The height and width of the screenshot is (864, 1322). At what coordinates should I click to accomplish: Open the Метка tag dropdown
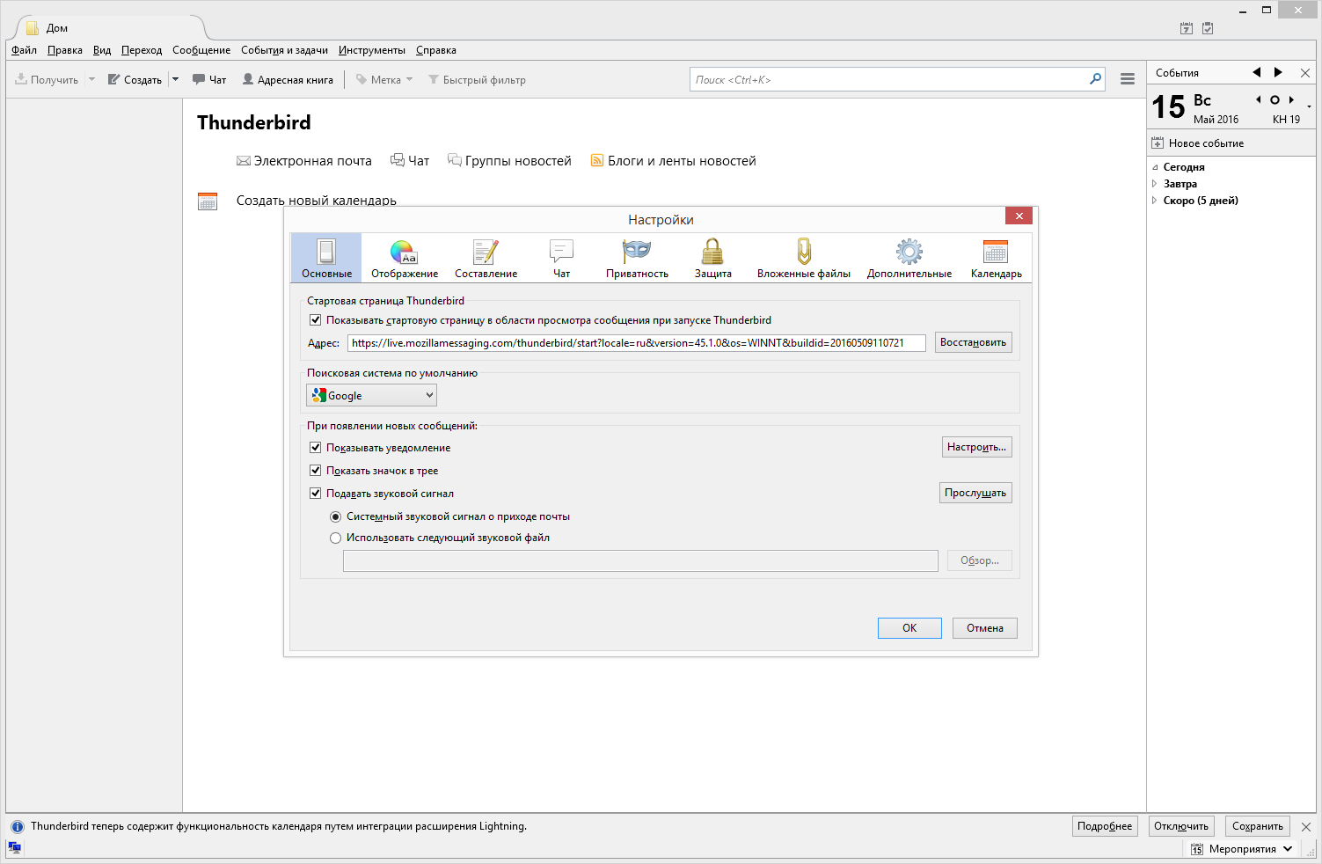[384, 79]
